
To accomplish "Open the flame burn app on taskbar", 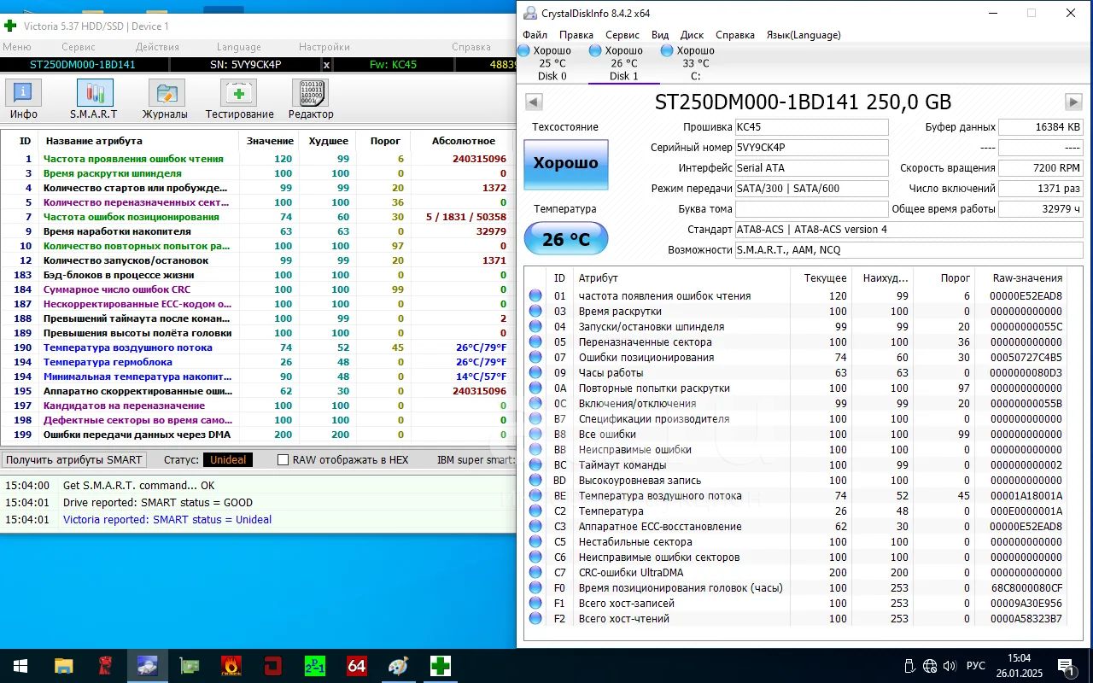I will click(231, 666).
